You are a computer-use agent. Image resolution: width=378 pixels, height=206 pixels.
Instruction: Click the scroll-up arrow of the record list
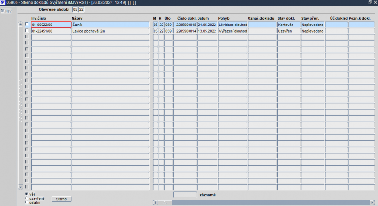[x=20, y=24]
